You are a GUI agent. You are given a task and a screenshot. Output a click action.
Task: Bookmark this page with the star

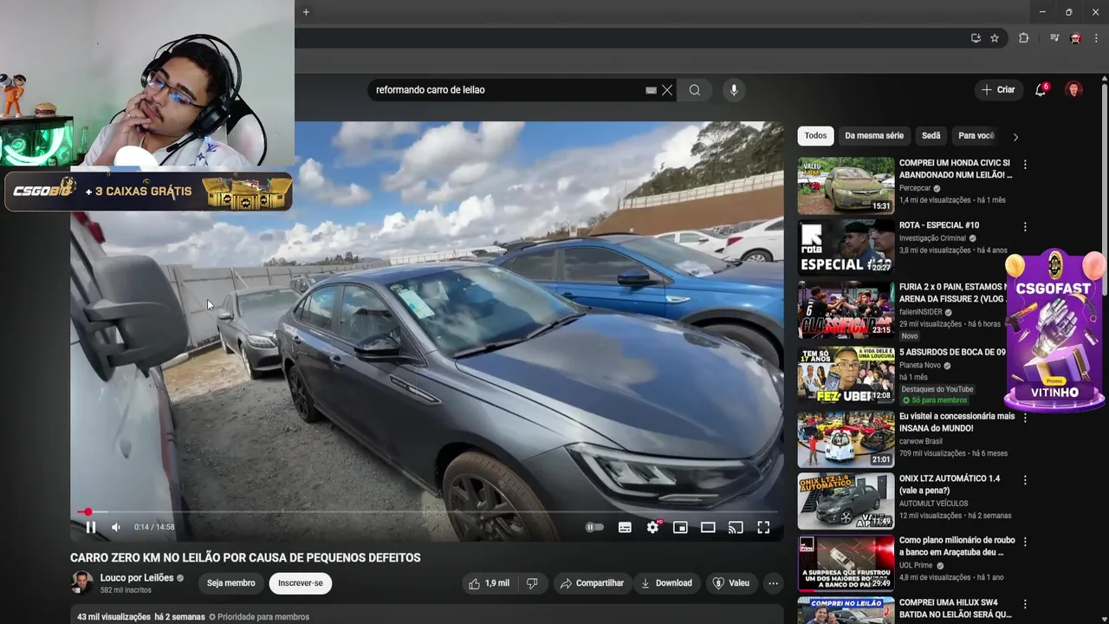995,38
